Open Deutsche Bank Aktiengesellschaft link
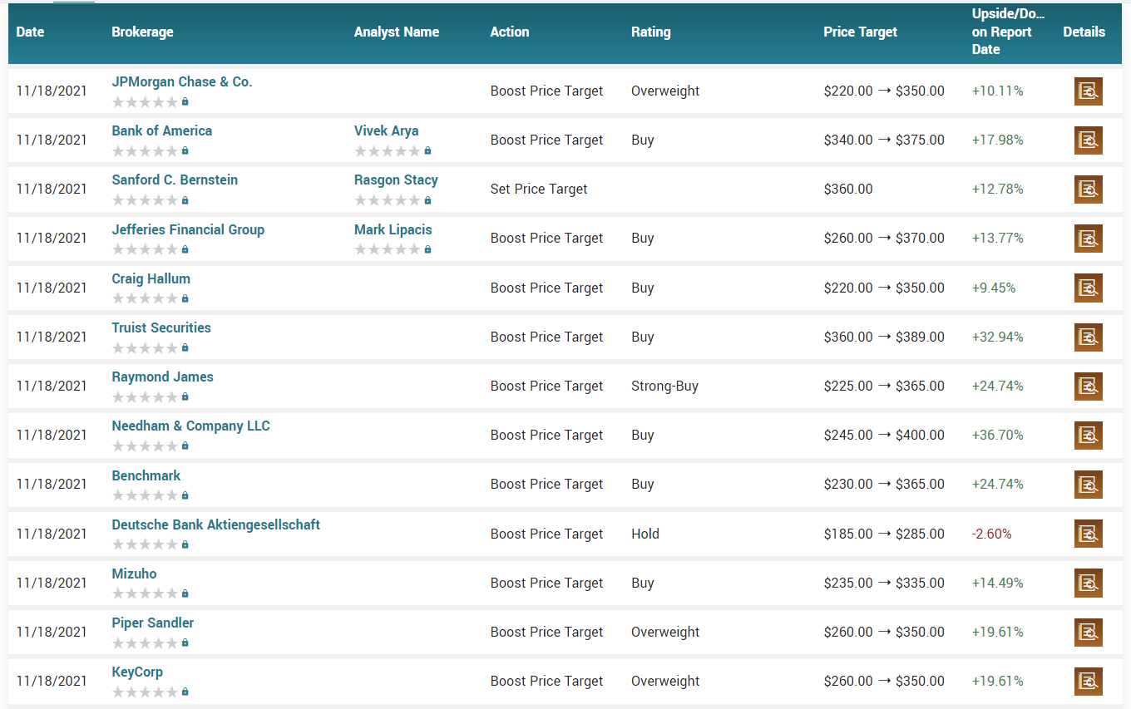1131x709 pixels. tap(216, 524)
